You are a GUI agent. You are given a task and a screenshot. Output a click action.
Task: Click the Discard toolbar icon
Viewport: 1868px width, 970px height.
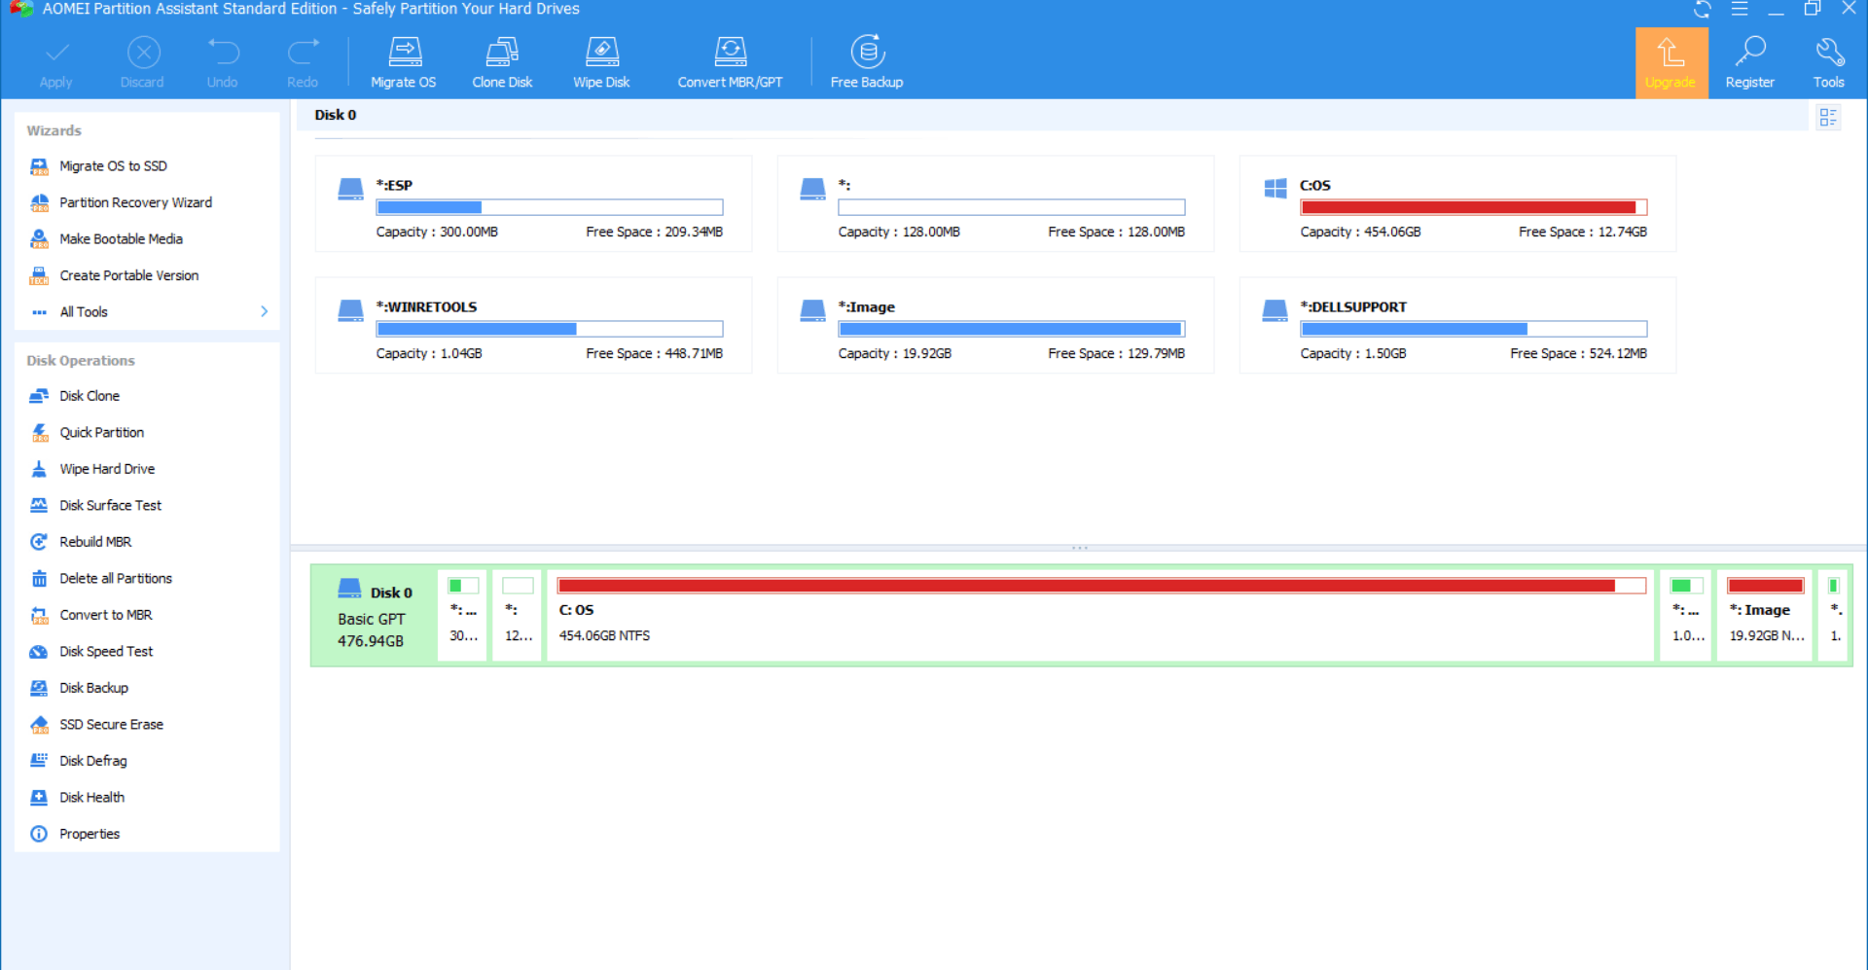(143, 52)
